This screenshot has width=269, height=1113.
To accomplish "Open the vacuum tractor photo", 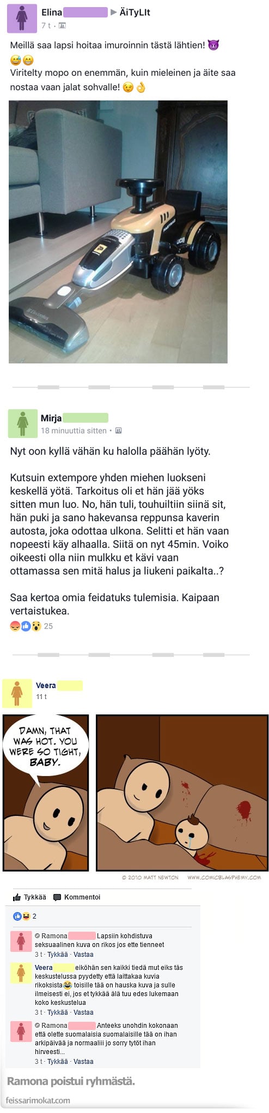I will 118,232.
